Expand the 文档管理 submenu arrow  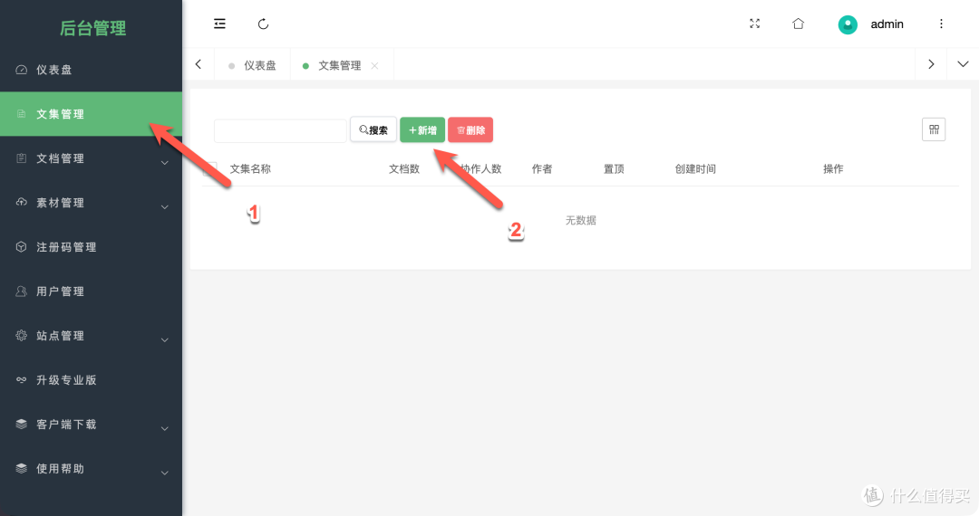click(165, 163)
